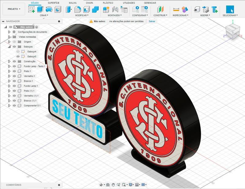Open the MODIFICAR menu

[82, 15]
